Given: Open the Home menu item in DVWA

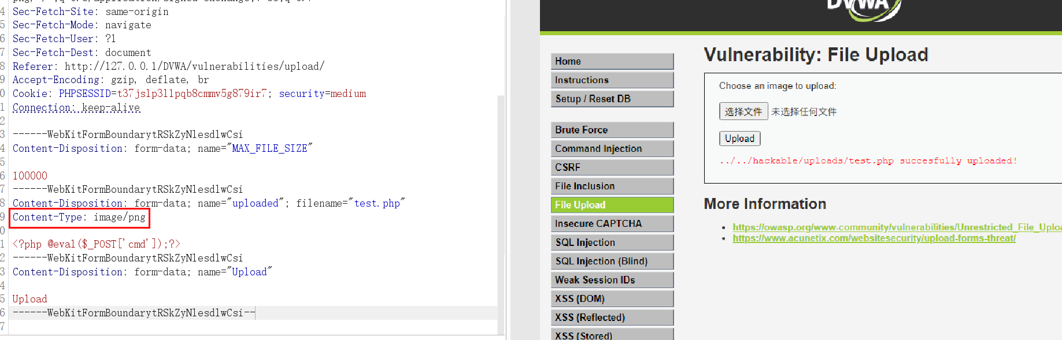Looking at the screenshot, I should coord(612,61).
